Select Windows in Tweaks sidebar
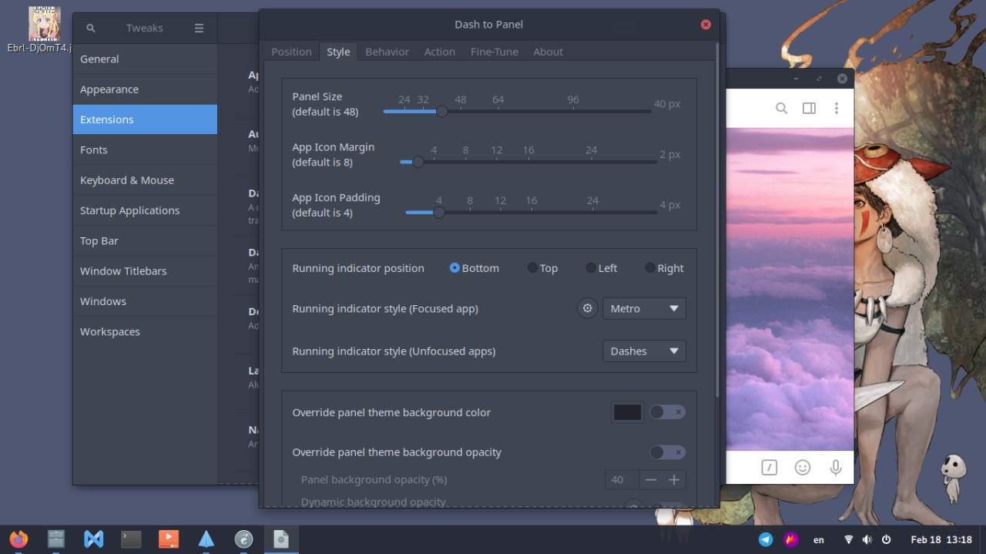This screenshot has height=554, width=986. point(145,301)
